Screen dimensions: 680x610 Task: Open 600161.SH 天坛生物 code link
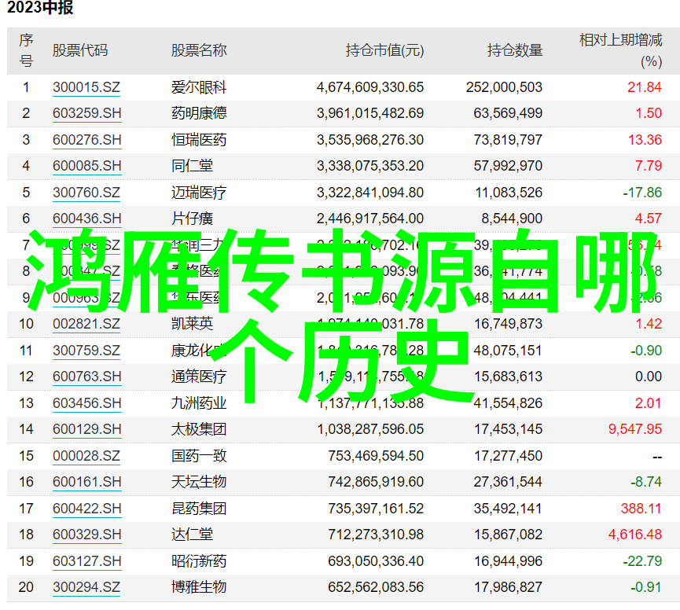pos(87,482)
